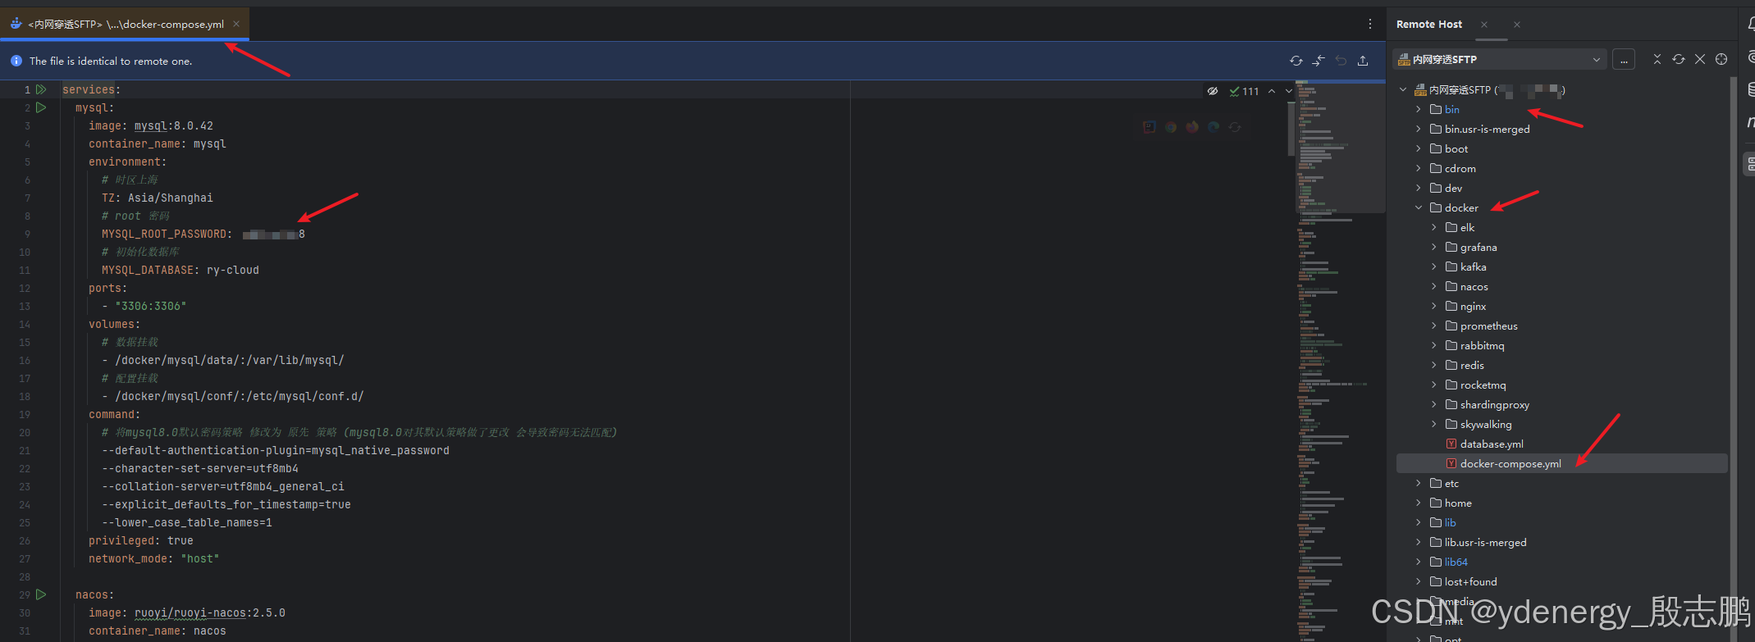
Task: Click the upload file icon in banner
Action: [x=1363, y=61]
